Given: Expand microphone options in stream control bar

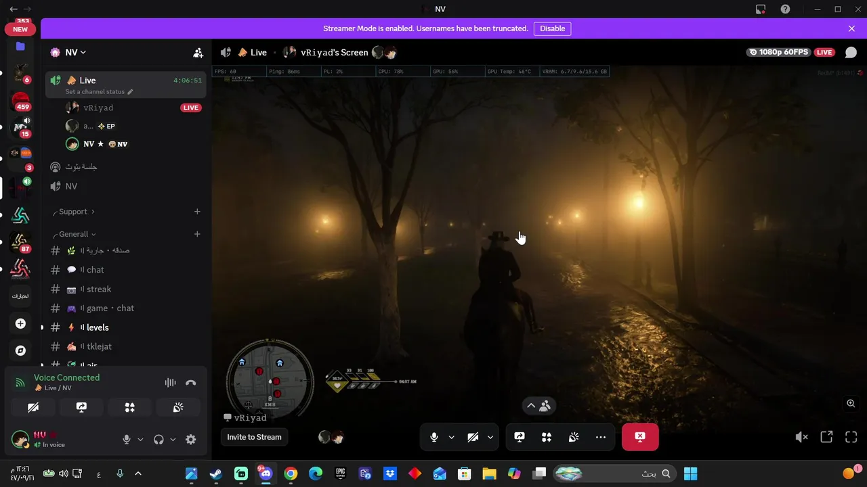Looking at the screenshot, I should 451,437.
